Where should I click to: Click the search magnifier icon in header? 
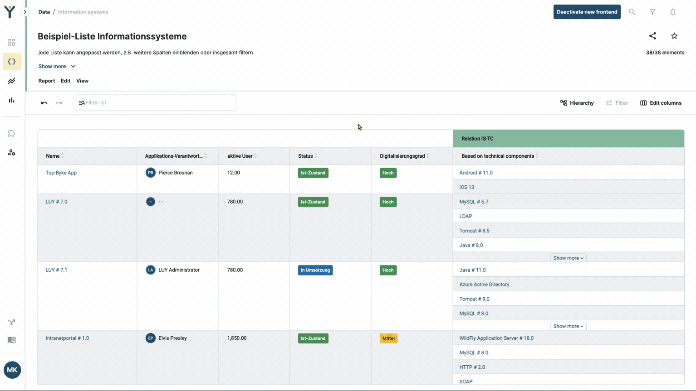(632, 12)
